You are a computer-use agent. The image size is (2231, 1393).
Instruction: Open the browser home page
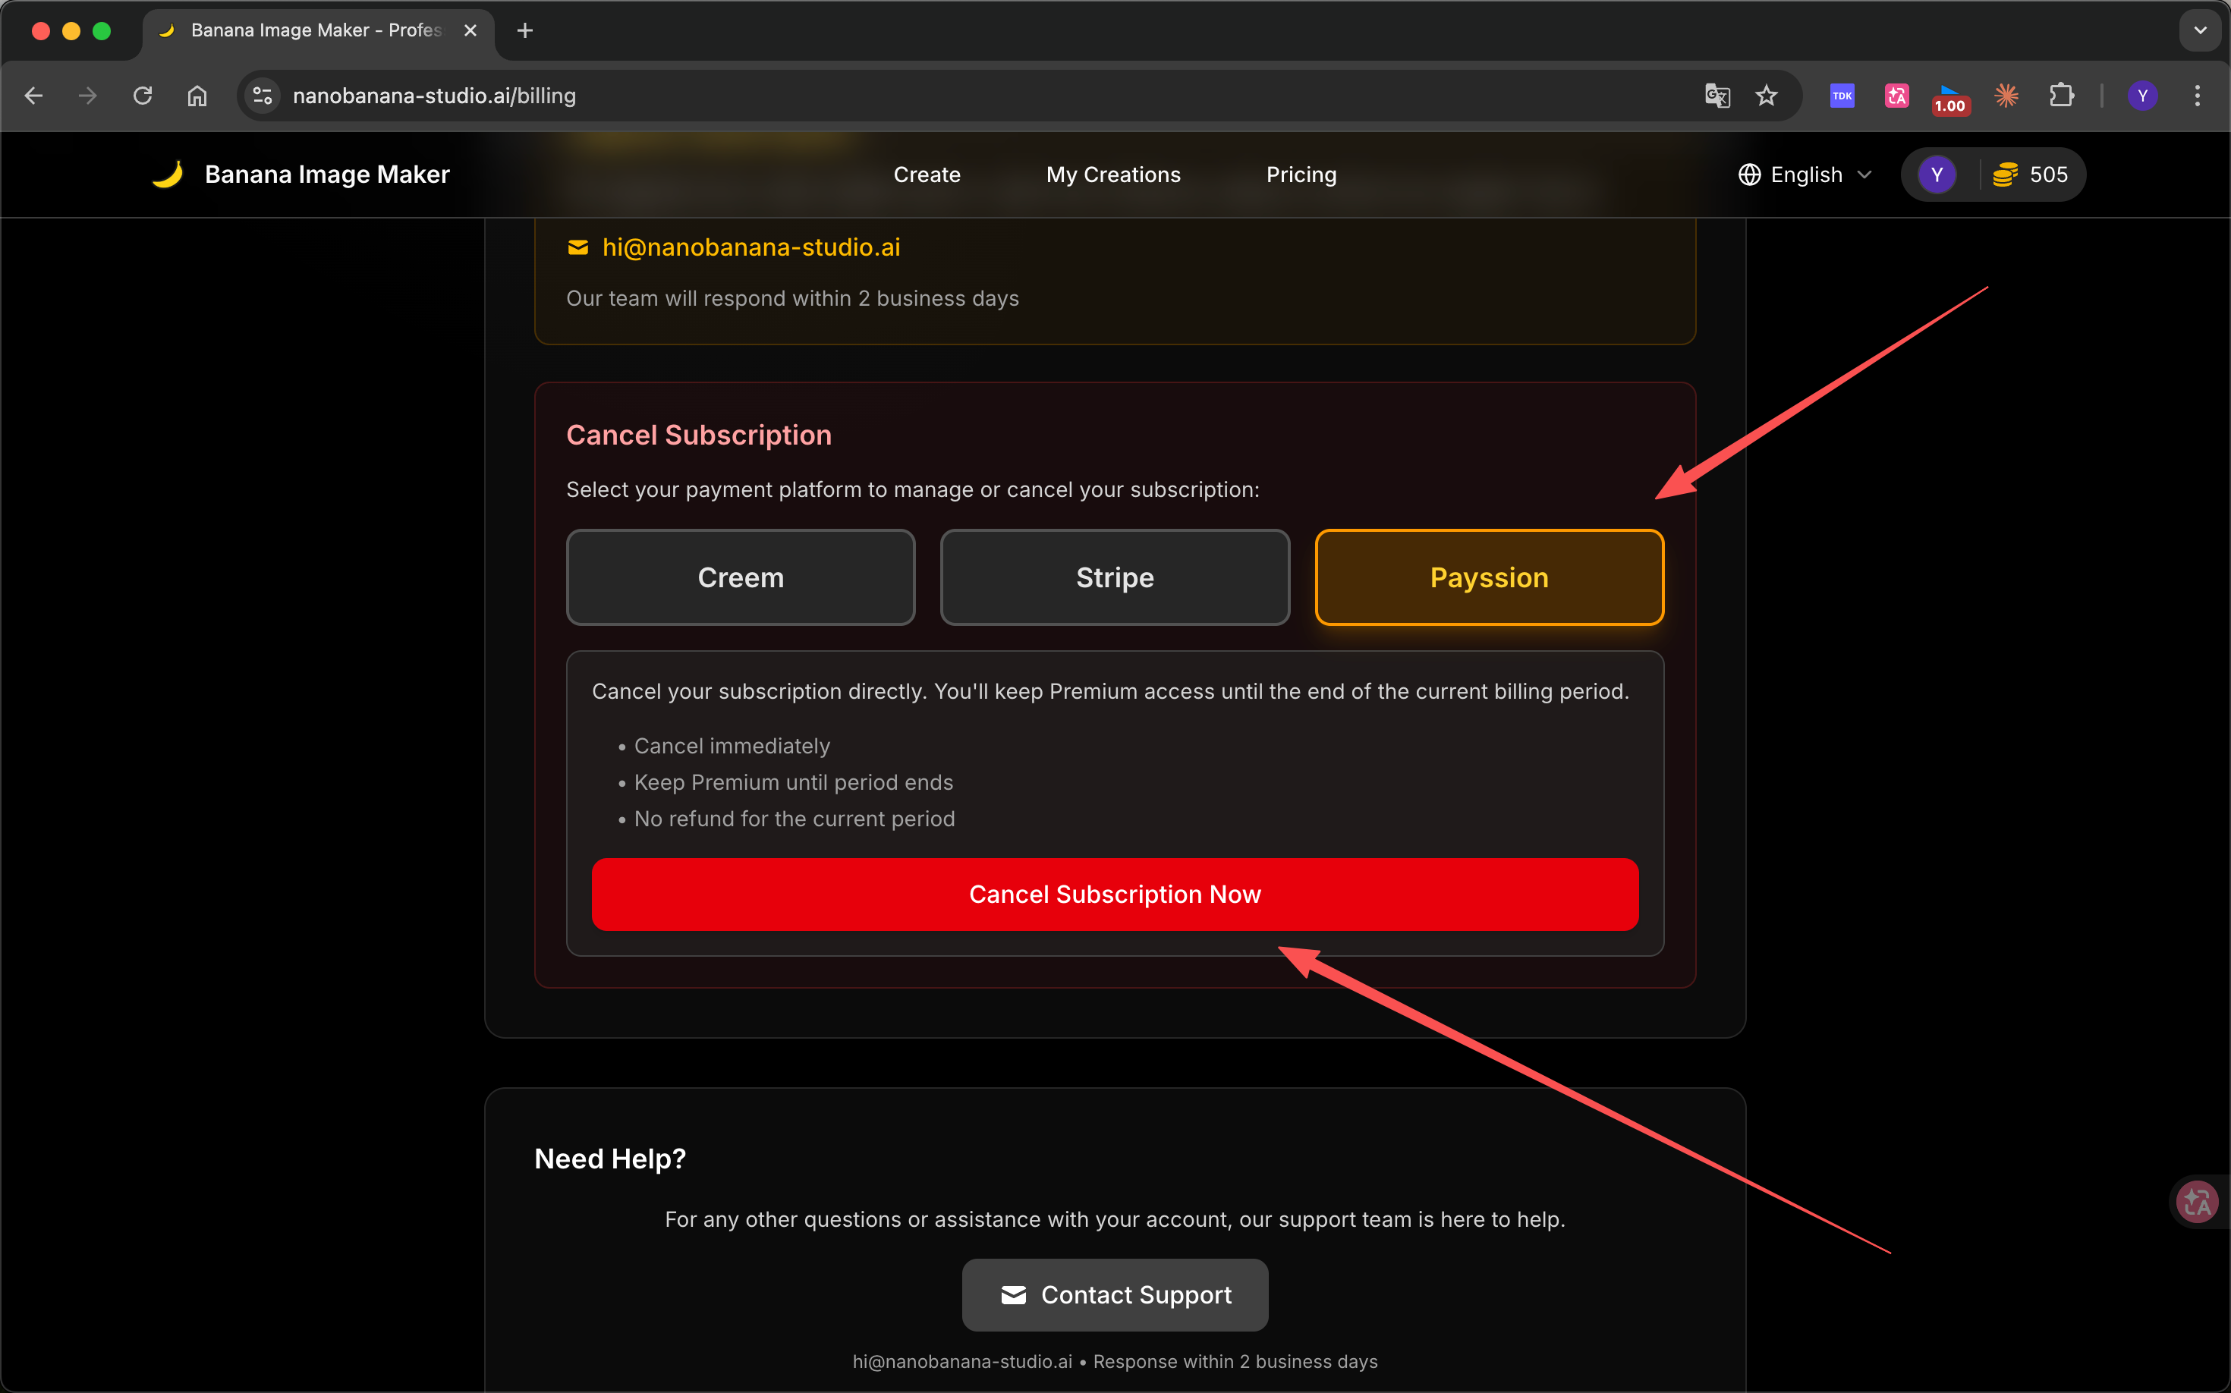point(197,96)
